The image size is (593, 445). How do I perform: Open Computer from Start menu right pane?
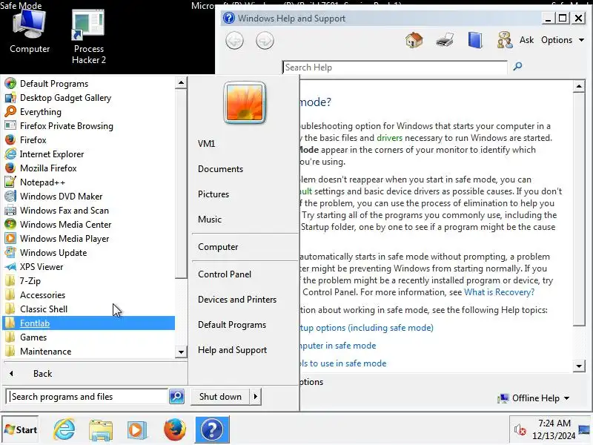(245, 247)
